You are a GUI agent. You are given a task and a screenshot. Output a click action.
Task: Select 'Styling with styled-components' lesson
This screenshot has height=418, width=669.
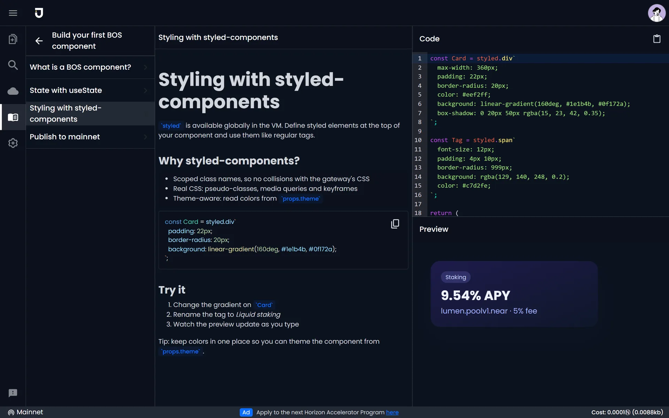[90, 114]
